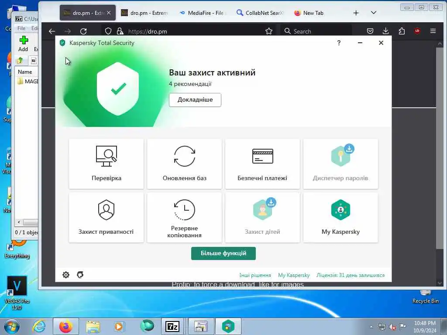Viewport: 447px width, 335px height.
Task: Open the Резервне копіювання tile
Action: 185,218
